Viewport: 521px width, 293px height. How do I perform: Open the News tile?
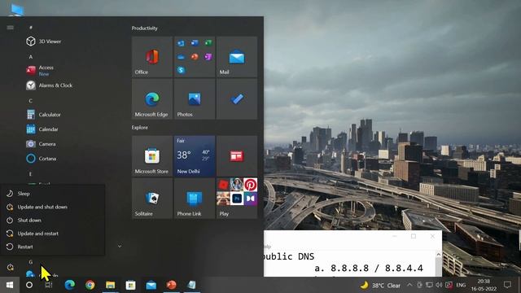(x=237, y=156)
